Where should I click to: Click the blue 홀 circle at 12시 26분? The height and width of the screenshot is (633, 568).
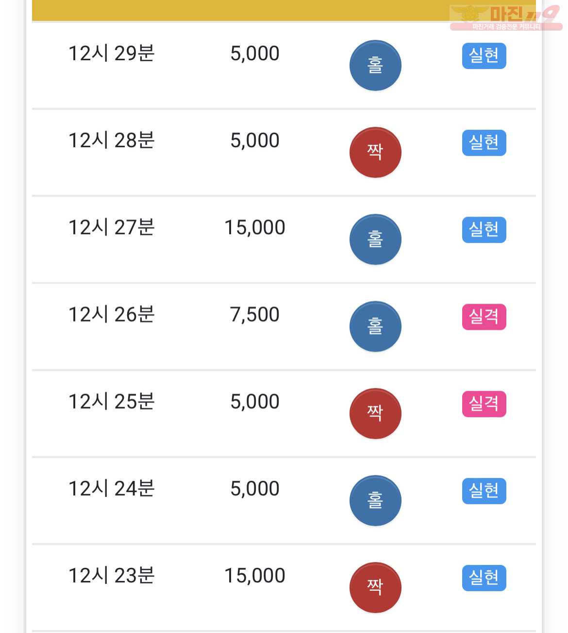[375, 326]
